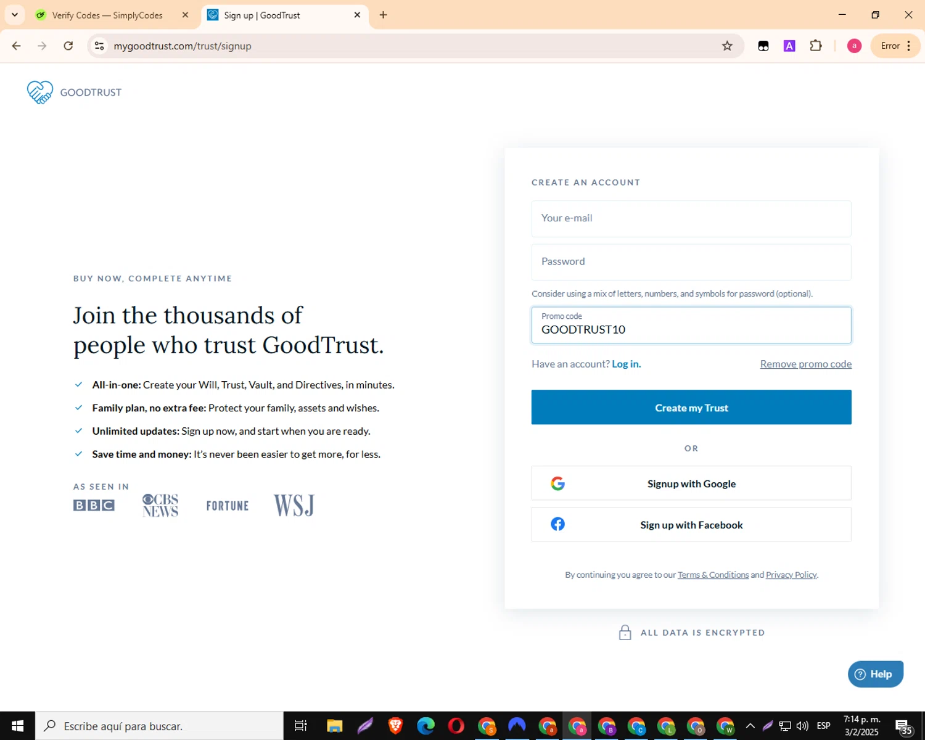The image size is (925, 740).
Task: Bookmark this page with the star icon
Action: click(727, 46)
